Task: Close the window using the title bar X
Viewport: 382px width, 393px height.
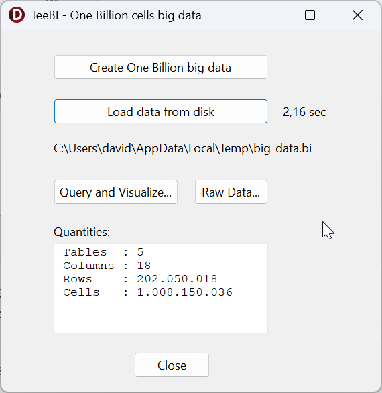Action: tap(357, 15)
